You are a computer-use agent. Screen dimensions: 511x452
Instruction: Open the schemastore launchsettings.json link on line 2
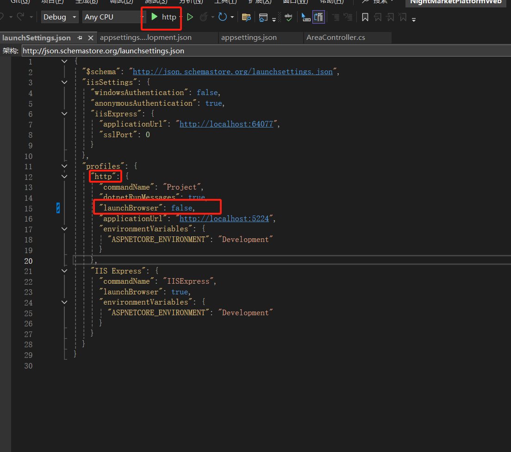(233, 72)
